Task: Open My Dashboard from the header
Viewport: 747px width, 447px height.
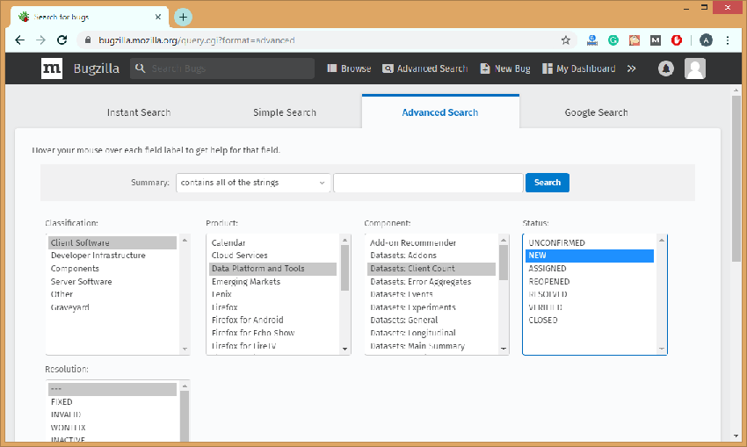Action: 579,68
